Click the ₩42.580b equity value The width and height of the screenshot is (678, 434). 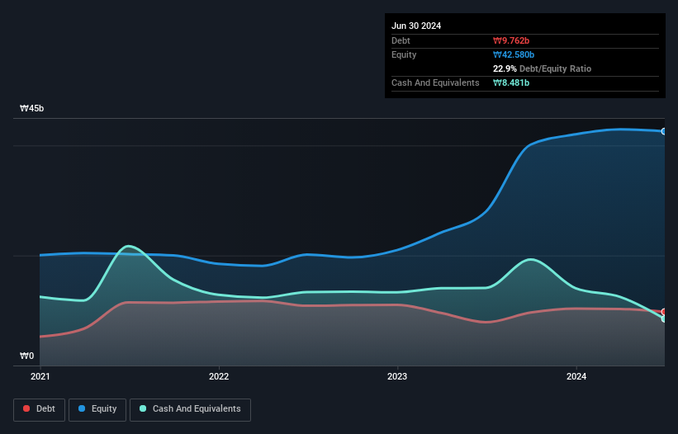point(514,54)
